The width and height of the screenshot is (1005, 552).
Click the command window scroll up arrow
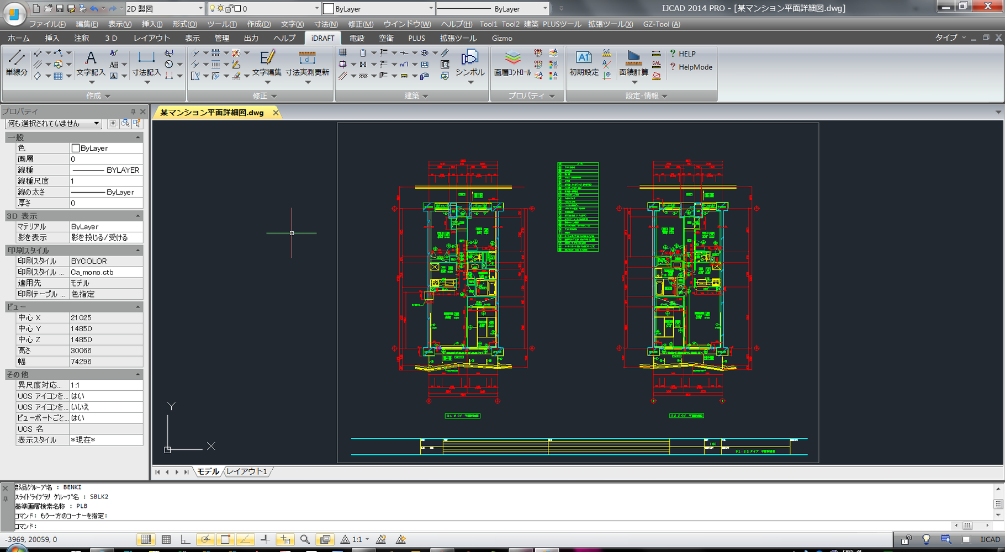tap(998, 489)
